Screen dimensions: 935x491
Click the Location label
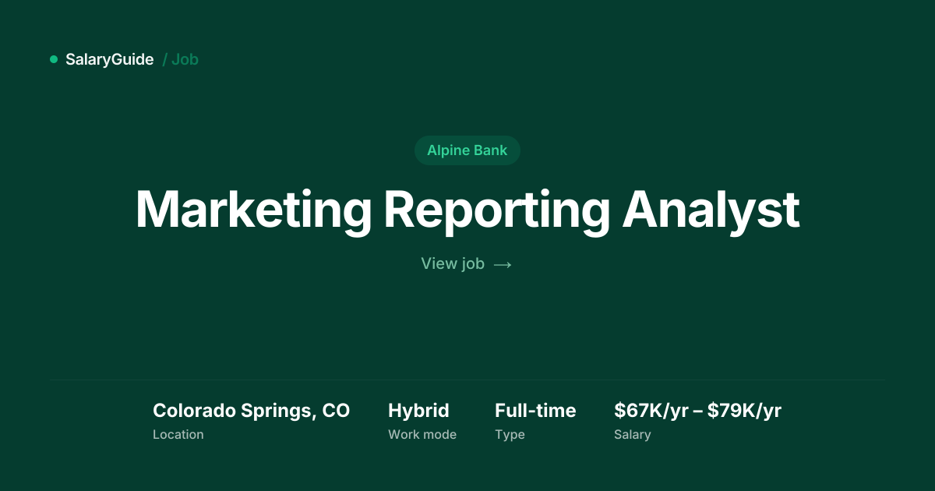pyautogui.click(x=178, y=435)
